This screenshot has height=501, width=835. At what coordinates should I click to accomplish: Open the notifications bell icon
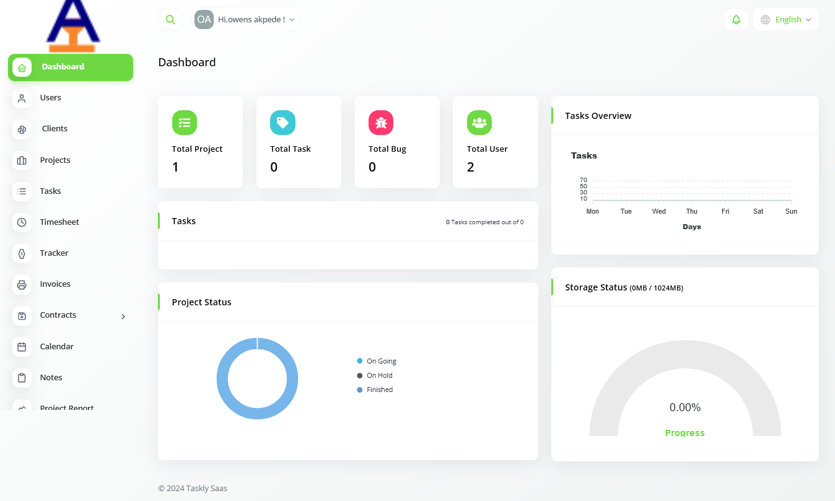pyautogui.click(x=736, y=20)
